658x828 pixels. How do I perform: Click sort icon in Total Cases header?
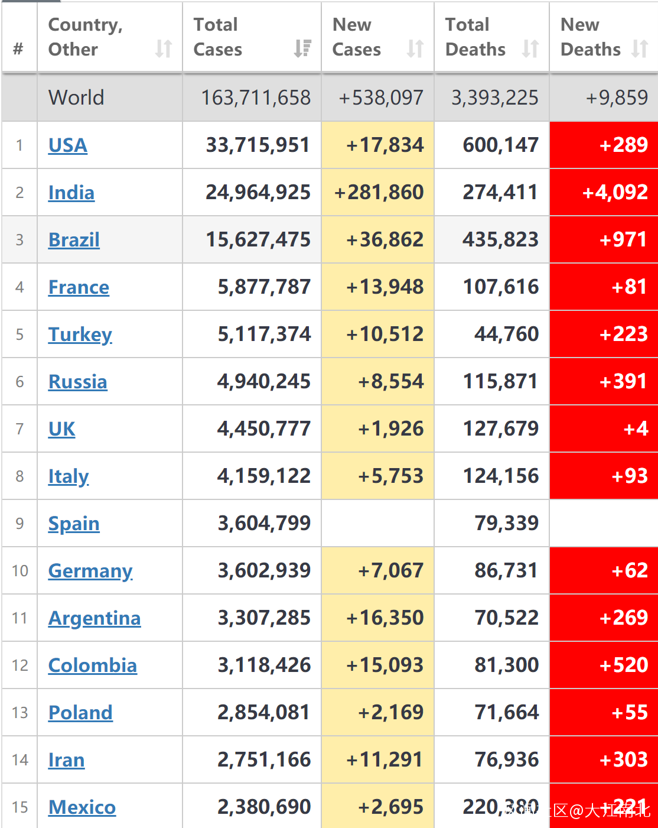tap(302, 48)
